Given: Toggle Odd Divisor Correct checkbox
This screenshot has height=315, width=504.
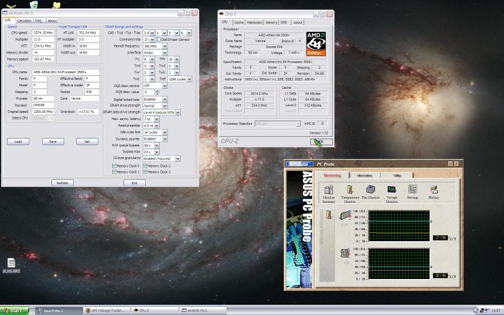Looking at the screenshot, I should coord(158,40).
